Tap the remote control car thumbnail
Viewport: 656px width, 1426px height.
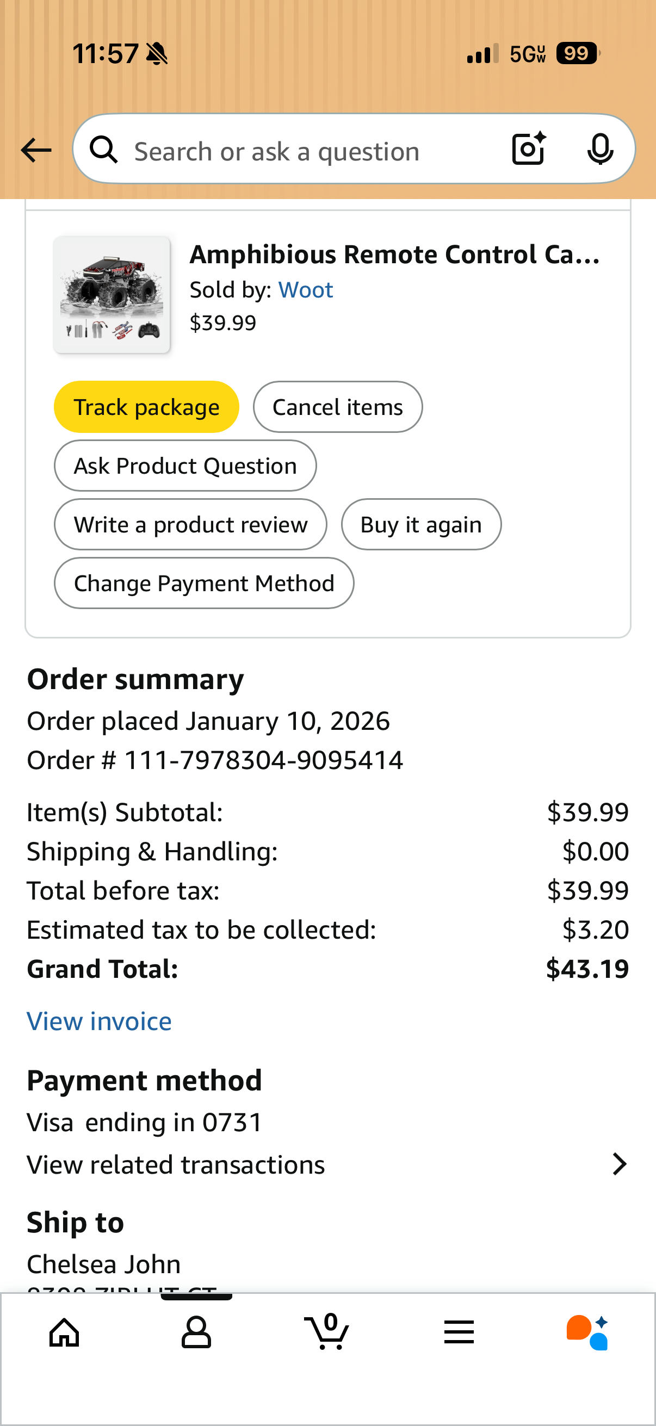click(x=112, y=295)
